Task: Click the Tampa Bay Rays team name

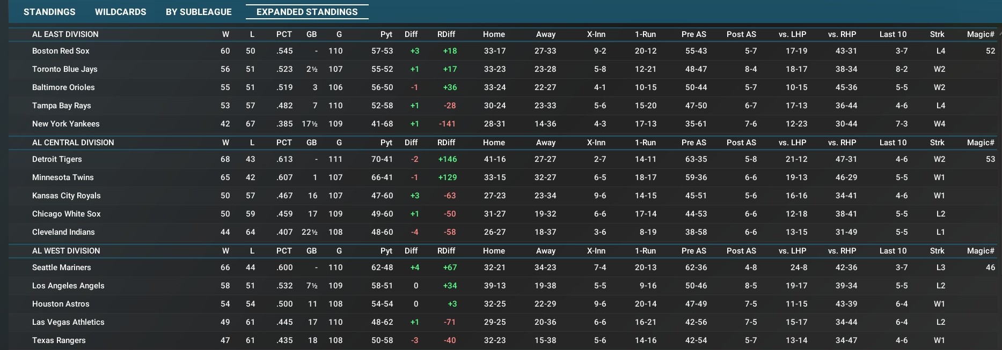Action: tap(61, 106)
